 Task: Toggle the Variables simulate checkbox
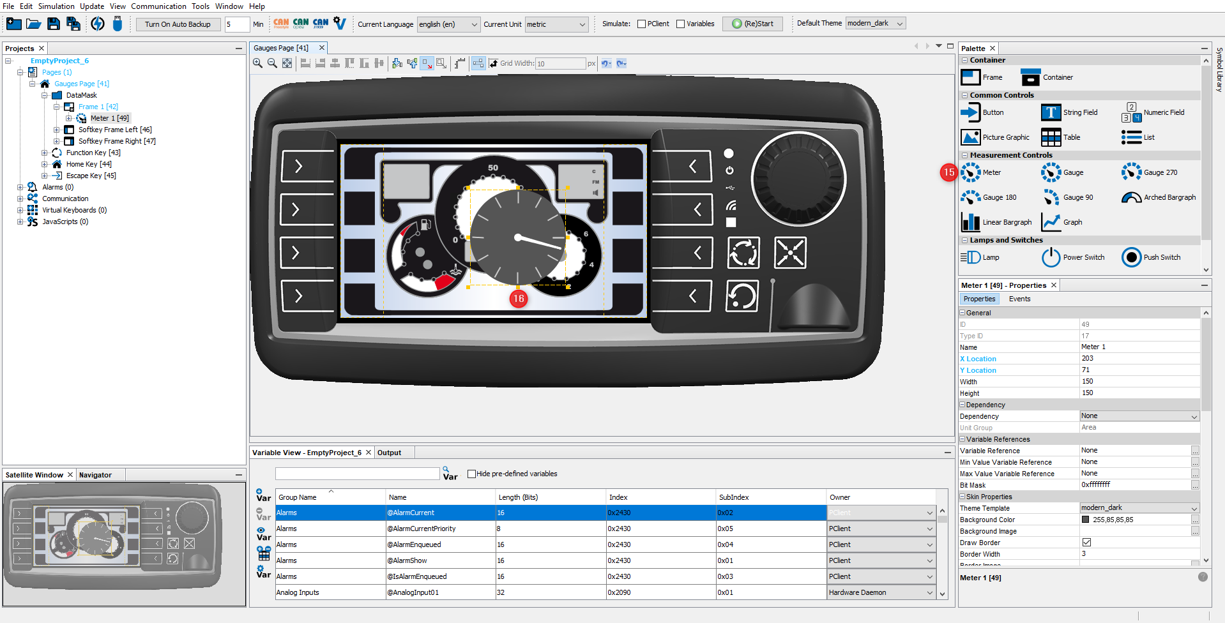click(x=680, y=24)
